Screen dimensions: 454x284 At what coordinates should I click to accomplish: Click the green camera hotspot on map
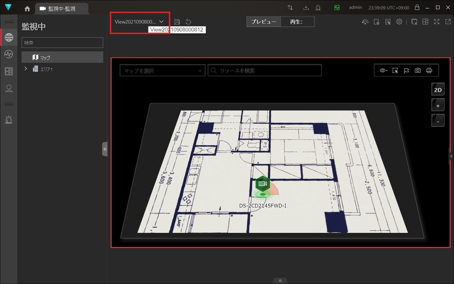[263, 184]
